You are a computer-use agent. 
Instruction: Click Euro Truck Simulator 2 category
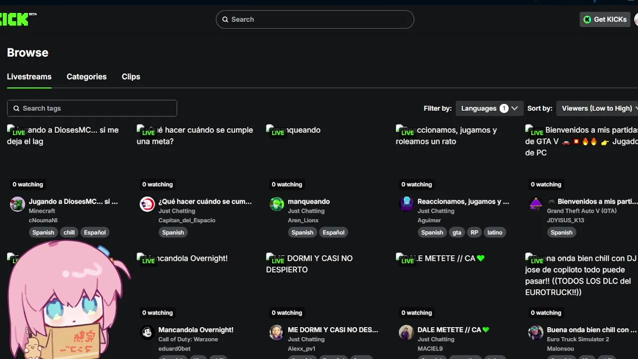pyautogui.click(x=578, y=339)
